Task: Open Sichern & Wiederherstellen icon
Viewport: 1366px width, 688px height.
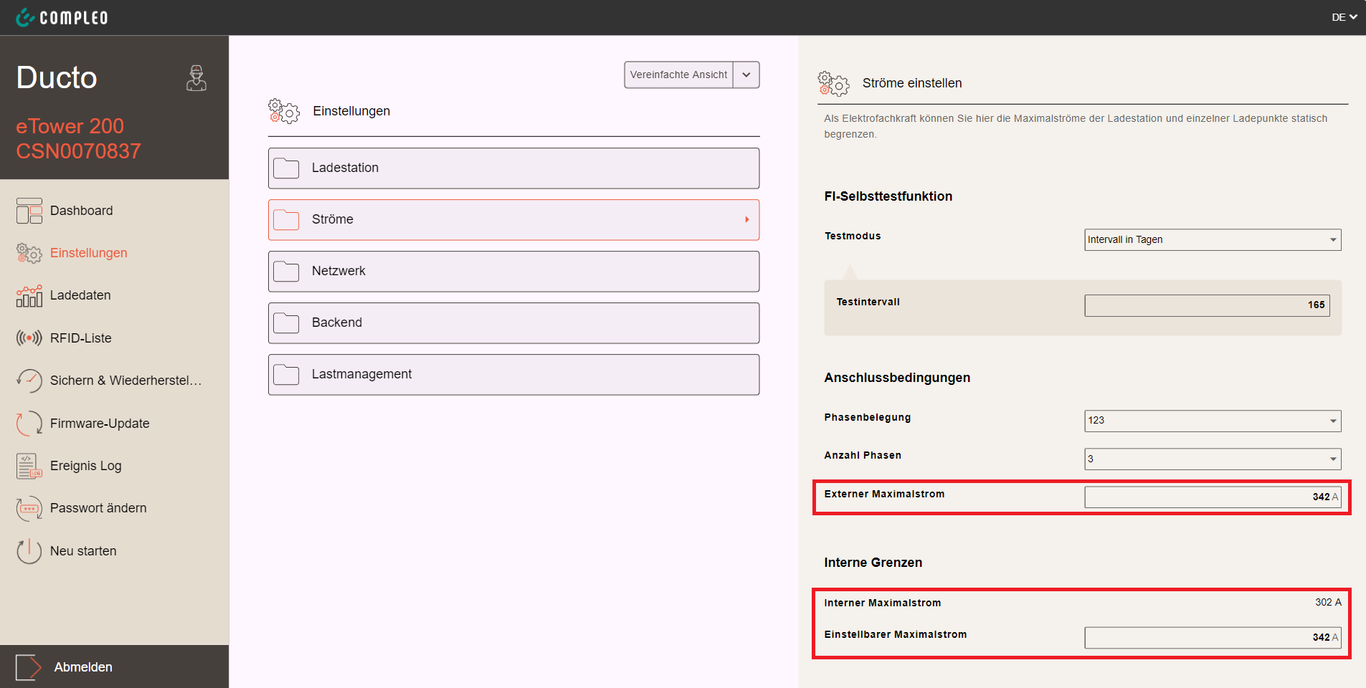Action: (x=29, y=381)
